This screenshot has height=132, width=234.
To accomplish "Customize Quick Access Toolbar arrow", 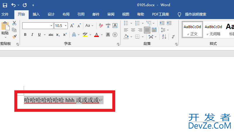I will point(33,5).
